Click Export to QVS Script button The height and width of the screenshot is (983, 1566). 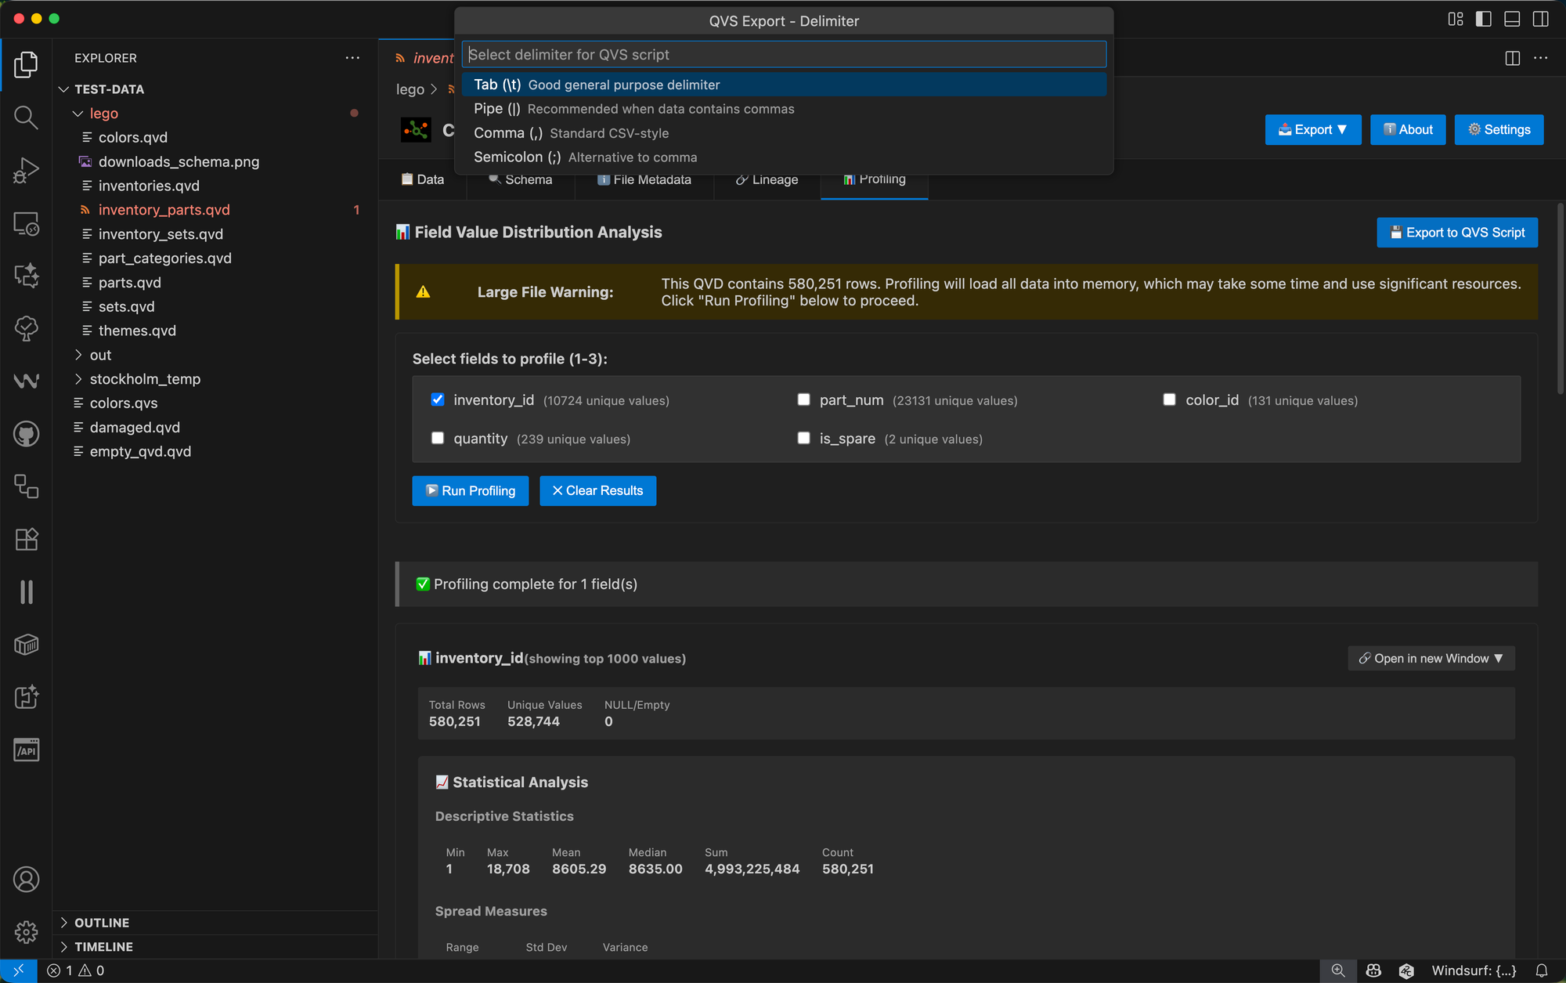[1456, 233]
